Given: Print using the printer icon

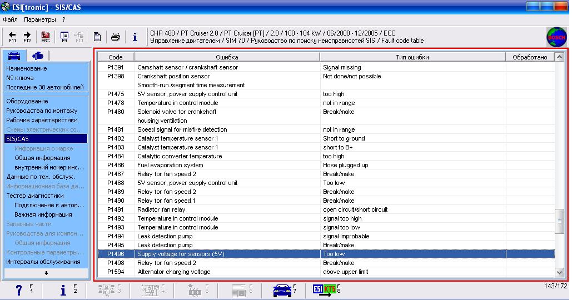Looking at the screenshot, I should click(116, 37).
